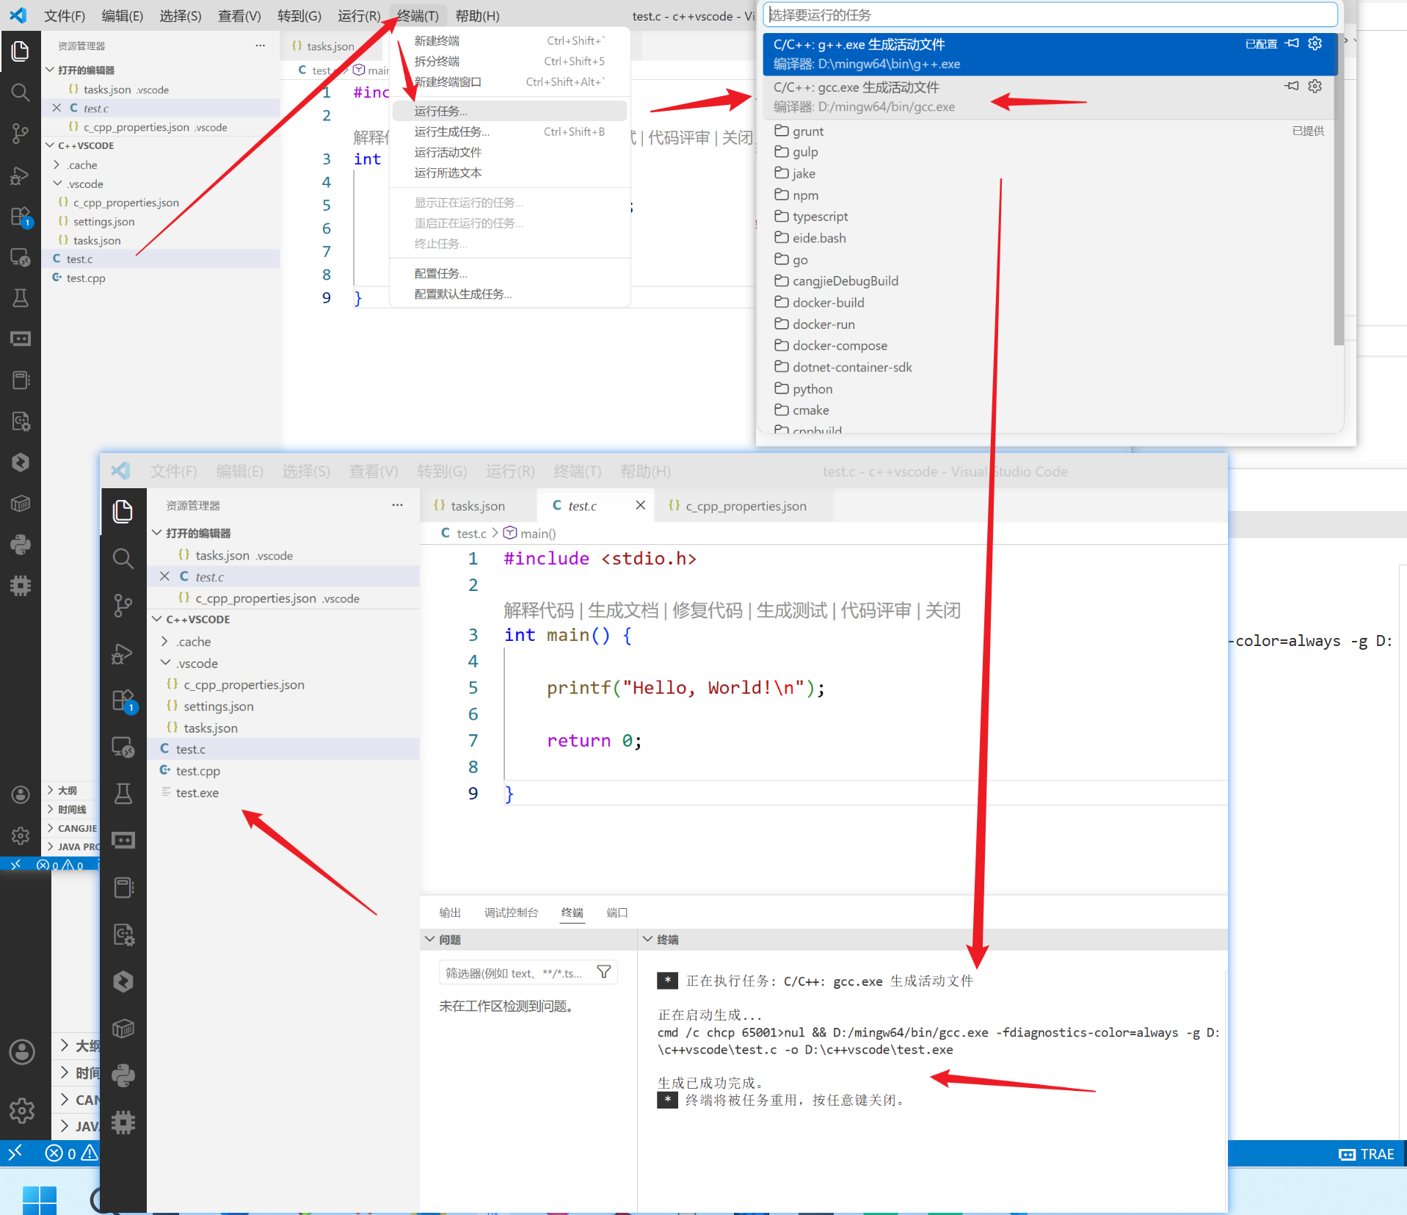Click 生成测试 code lens in lower window

pos(792,610)
